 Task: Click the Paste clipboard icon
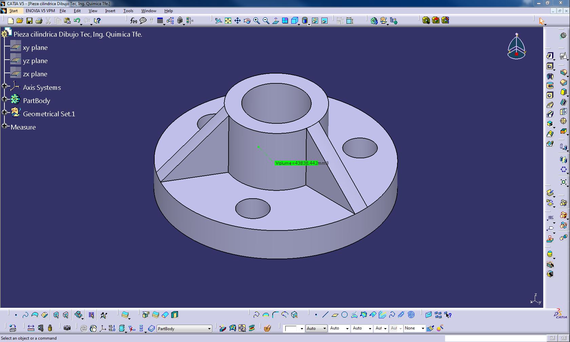coord(67,21)
